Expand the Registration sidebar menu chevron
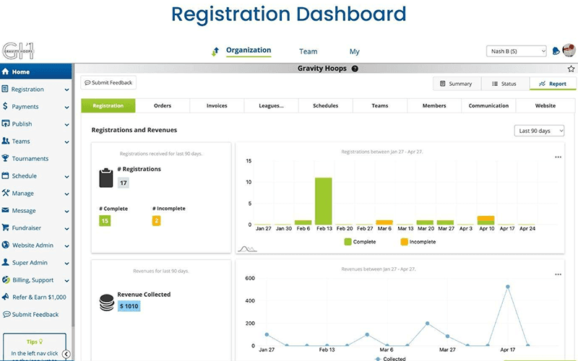 [66, 90]
